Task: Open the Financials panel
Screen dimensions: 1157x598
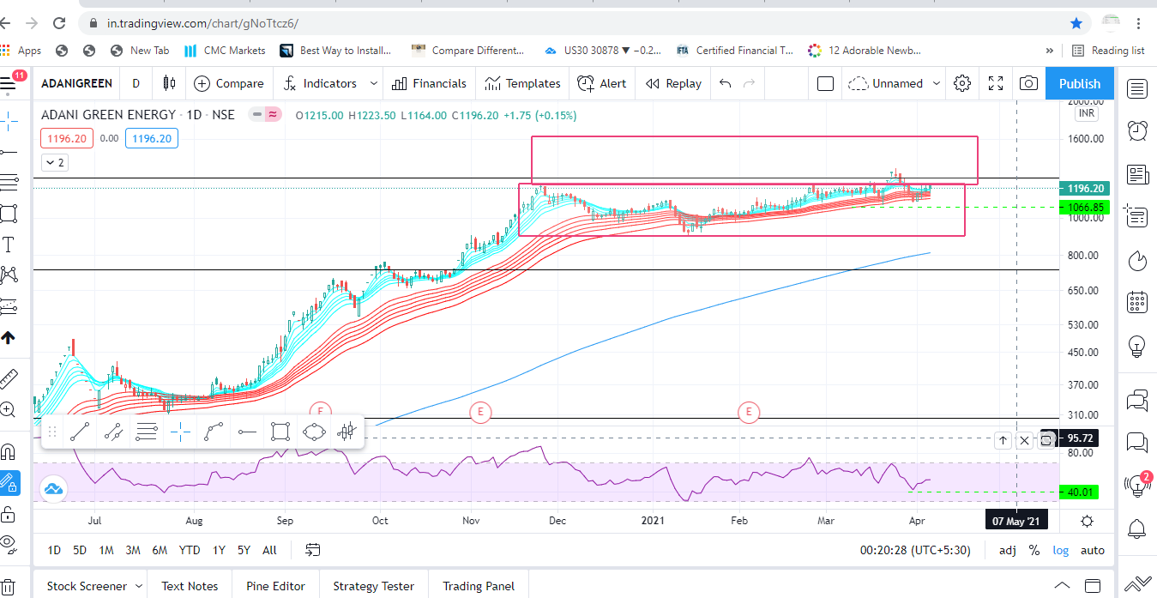Action: [429, 83]
